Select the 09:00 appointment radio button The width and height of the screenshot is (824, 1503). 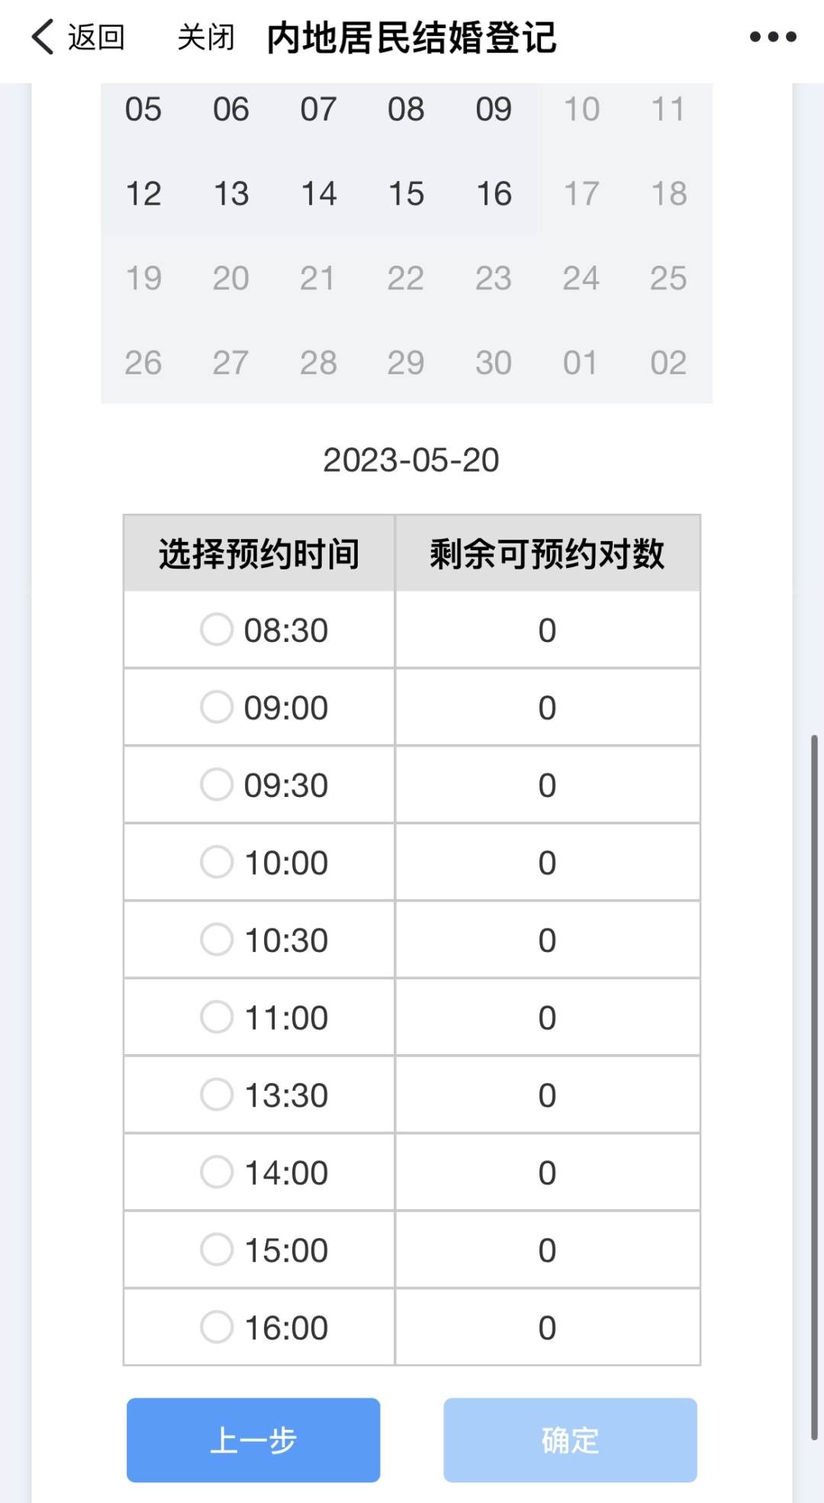(x=217, y=707)
